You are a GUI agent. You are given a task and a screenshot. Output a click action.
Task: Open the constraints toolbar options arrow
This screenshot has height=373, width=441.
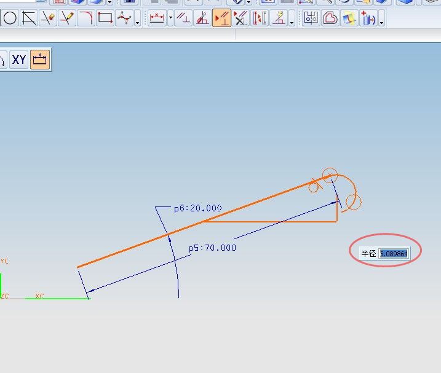pyautogui.click(x=292, y=18)
